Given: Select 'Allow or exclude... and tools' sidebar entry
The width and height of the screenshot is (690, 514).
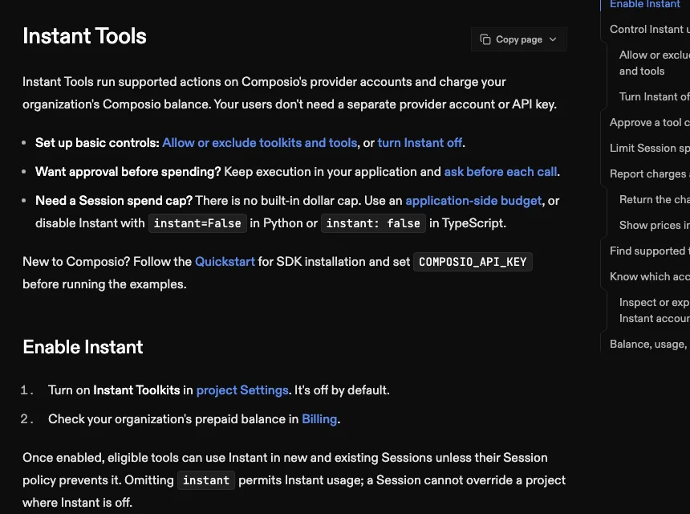Looking at the screenshot, I should [655, 63].
